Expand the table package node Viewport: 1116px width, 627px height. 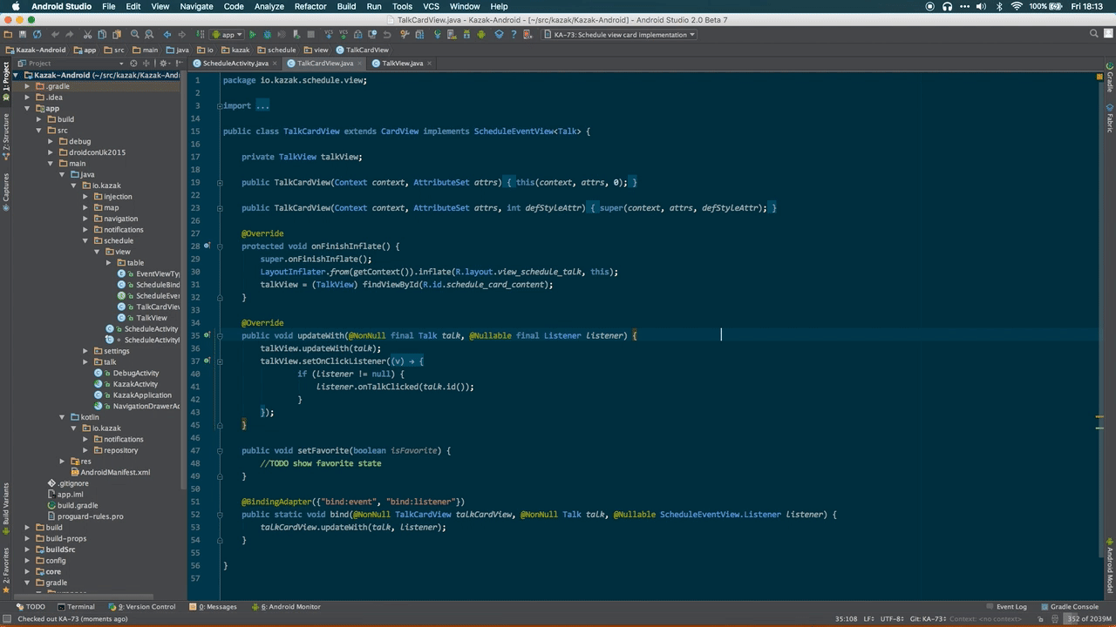(108, 262)
